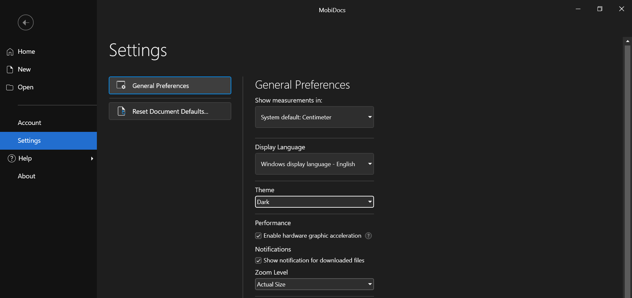Select the General Preferences button

(170, 85)
